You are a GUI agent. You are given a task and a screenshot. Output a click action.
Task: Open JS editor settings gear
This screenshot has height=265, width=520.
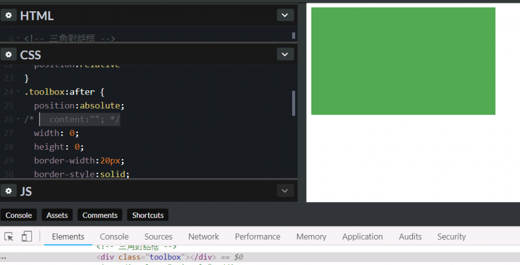9,191
